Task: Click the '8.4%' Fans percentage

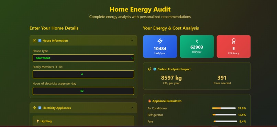Action: click(243, 122)
